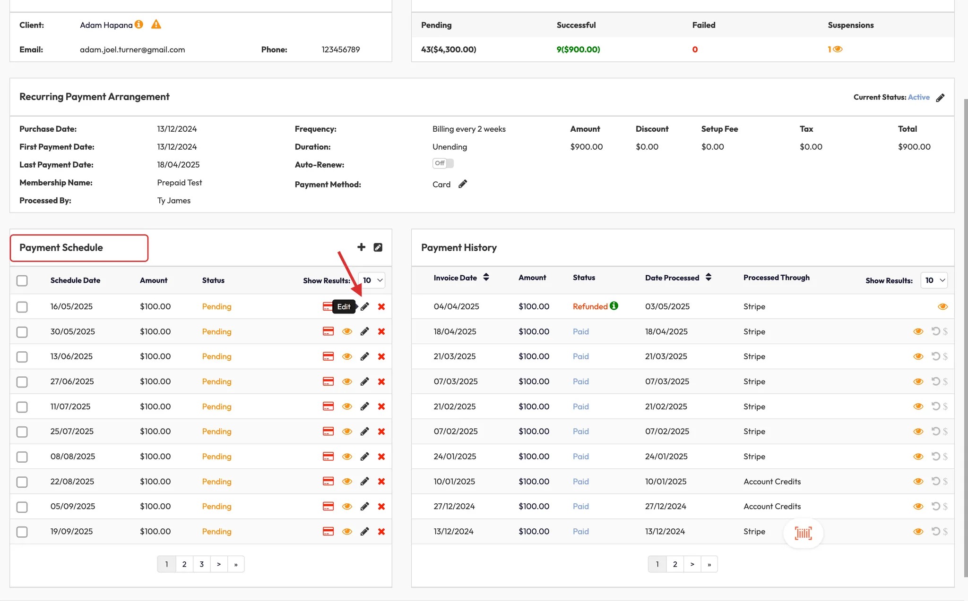Screen dimensions: 968x601
Task: Delete the 30/05/2025 scheduled payment
Action: coord(381,331)
